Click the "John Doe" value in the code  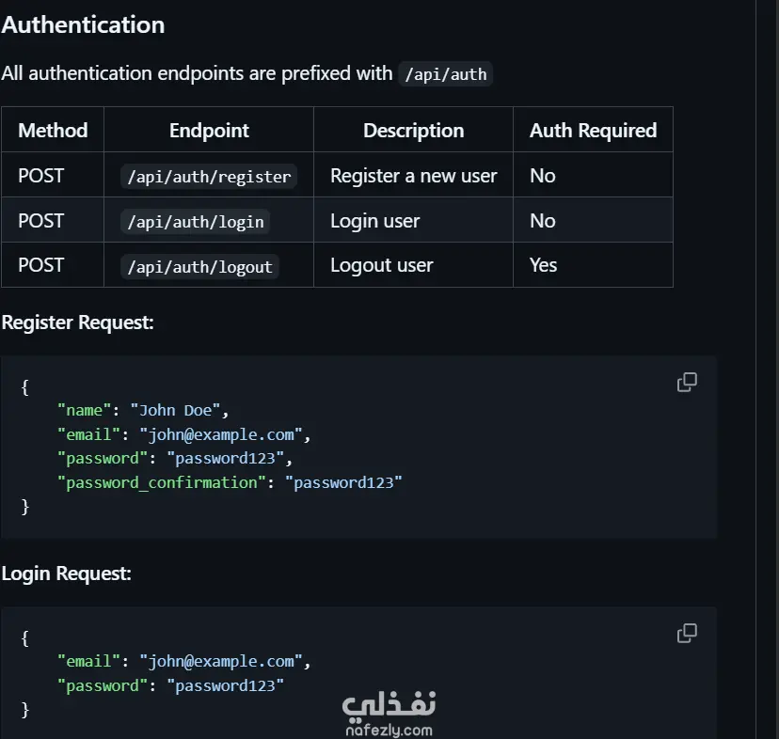[179, 410]
